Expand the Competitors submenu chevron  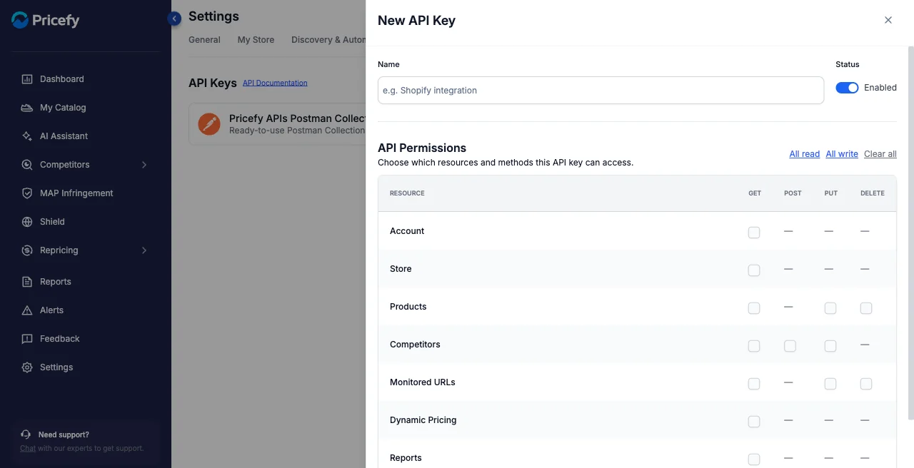144,165
